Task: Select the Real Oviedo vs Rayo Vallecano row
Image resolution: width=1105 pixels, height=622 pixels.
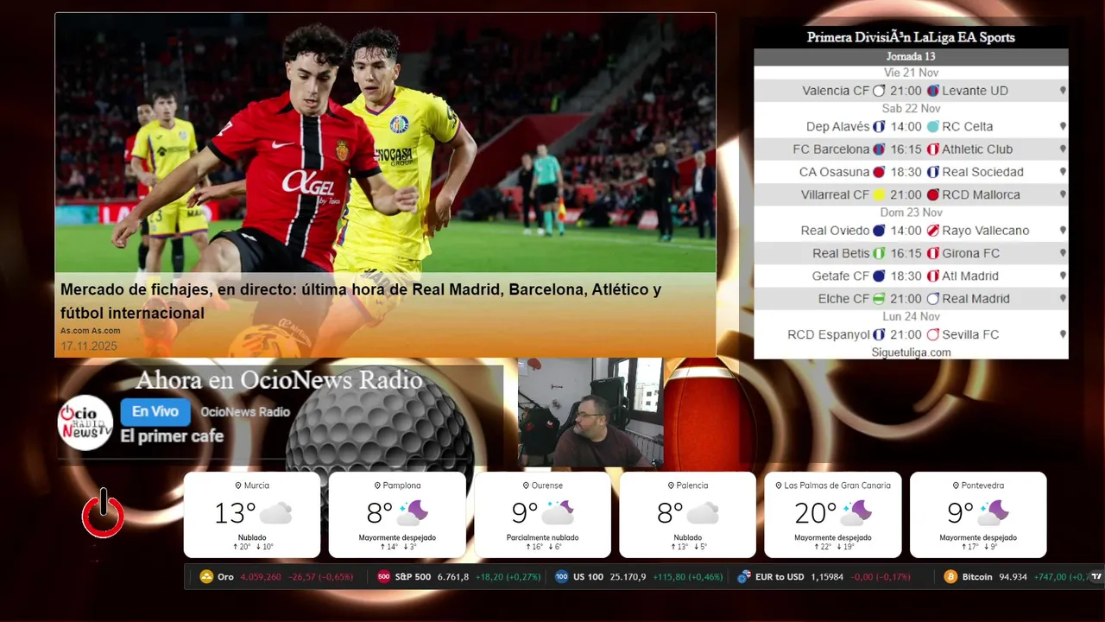Action: tap(911, 231)
